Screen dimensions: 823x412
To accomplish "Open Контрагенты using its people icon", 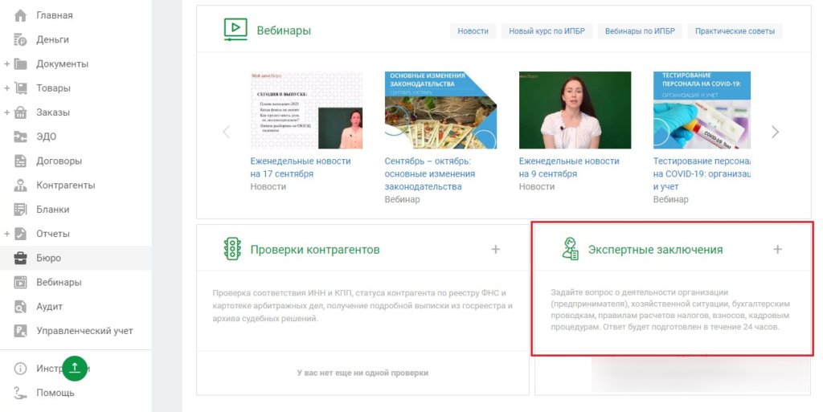I will pos(21,186).
